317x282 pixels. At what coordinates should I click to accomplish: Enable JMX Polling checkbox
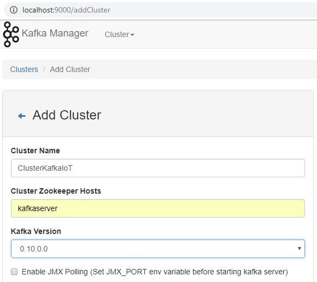14,272
